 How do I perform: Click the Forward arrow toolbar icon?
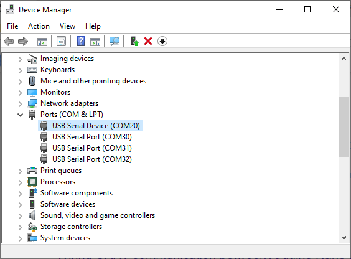(23, 42)
